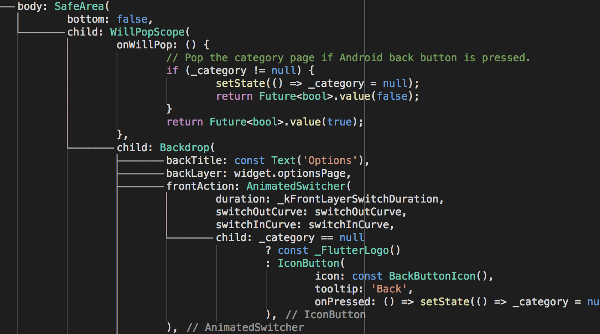Click the SafeArea widget name
Viewport: 600px width, 334px height.
click(79, 6)
